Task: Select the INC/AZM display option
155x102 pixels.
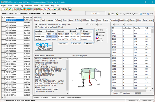Action: 134,93
